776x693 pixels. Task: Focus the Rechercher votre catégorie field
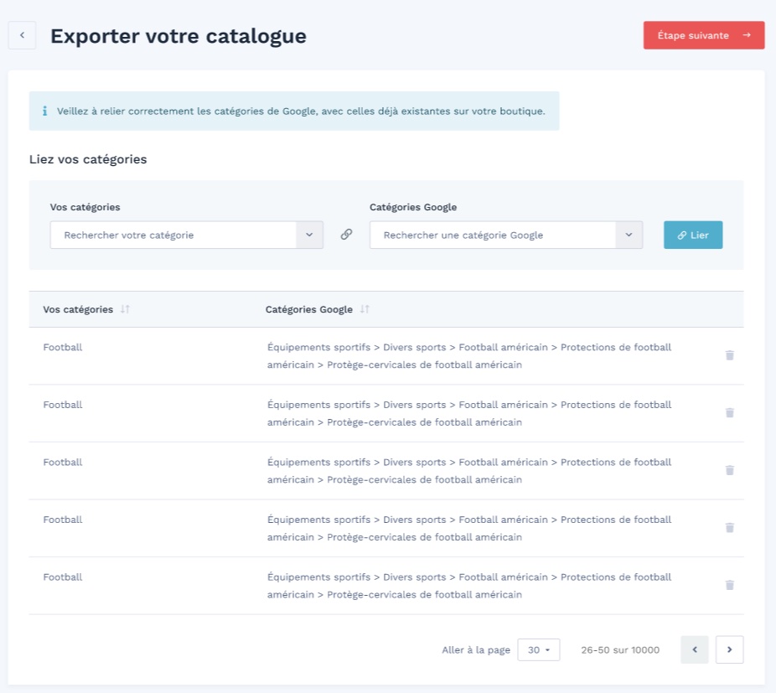(173, 235)
